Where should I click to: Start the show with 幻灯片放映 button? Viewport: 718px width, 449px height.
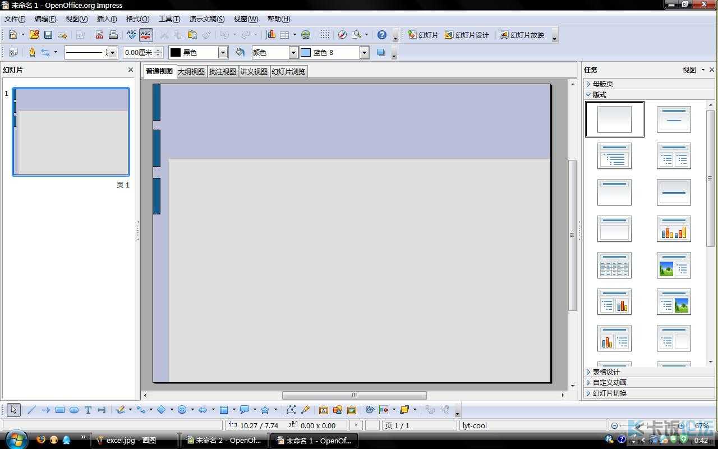[522, 35]
